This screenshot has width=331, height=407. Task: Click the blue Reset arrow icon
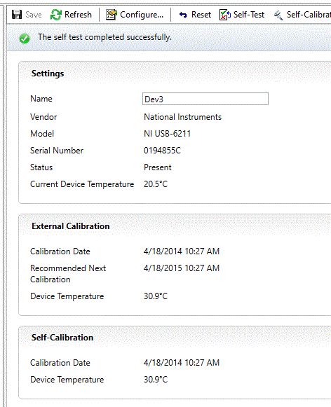[x=183, y=15]
